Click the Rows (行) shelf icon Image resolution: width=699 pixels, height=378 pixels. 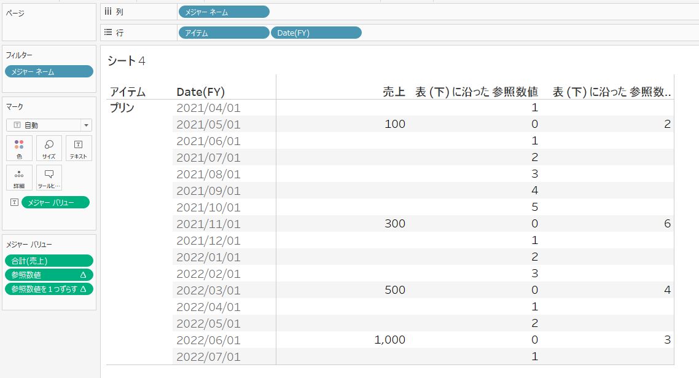point(108,33)
